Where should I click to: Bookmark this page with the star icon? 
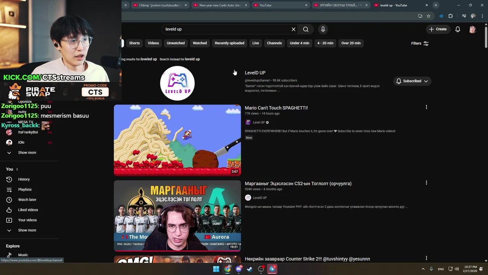[x=429, y=16]
